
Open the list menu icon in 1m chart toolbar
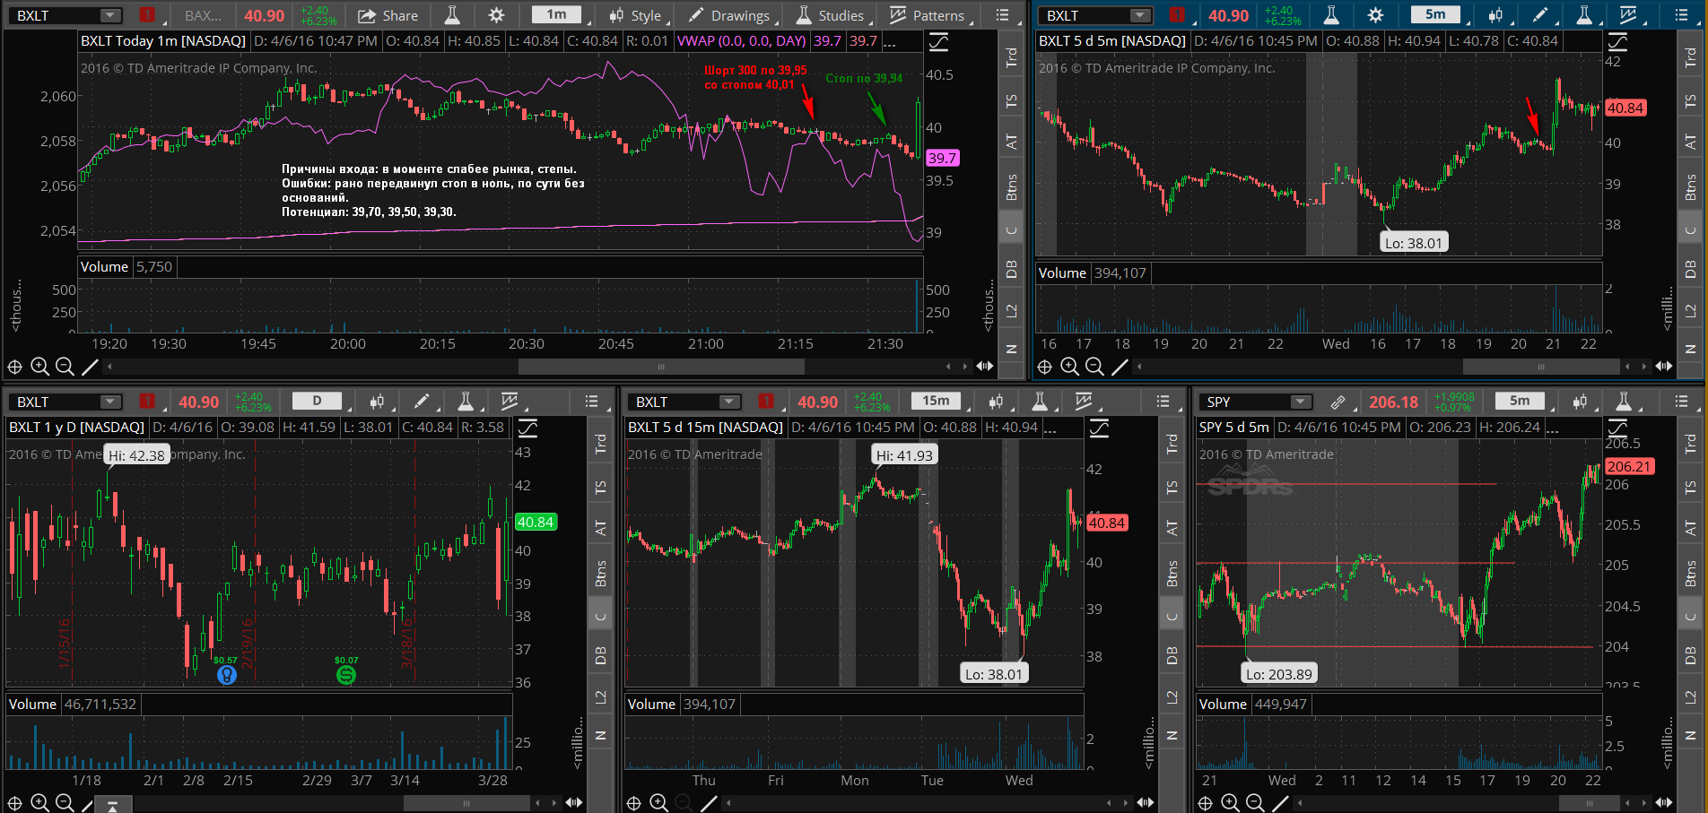[1002, 15]
